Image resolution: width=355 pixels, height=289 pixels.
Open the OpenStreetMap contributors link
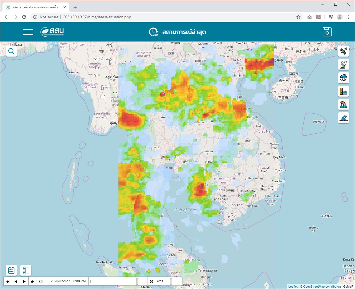pos(322,286)
